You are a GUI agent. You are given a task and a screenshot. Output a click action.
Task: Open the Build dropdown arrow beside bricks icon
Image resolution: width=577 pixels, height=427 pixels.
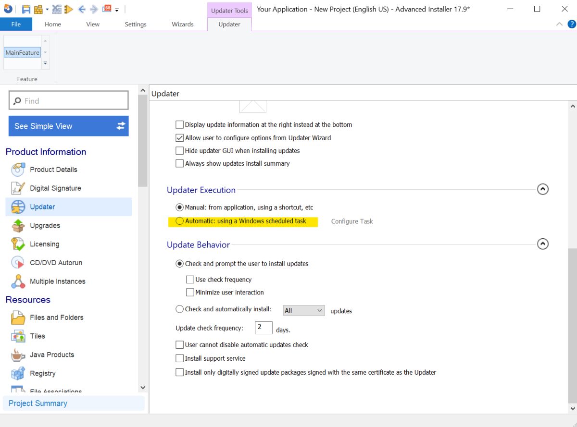tap(47, 9)
